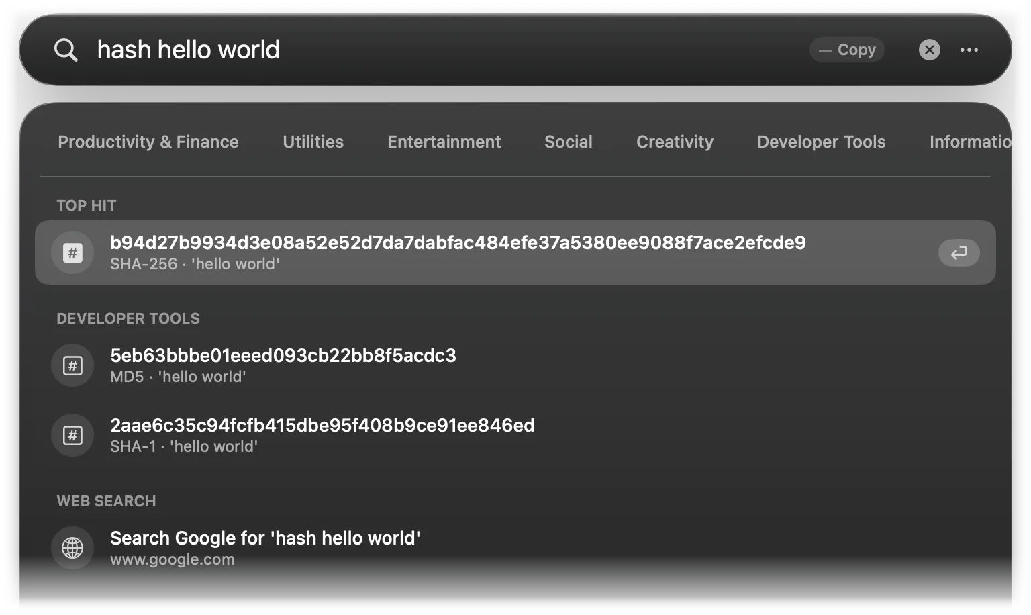
Task: Select the partially visible Information tab
Action: (x=970, y=142)
